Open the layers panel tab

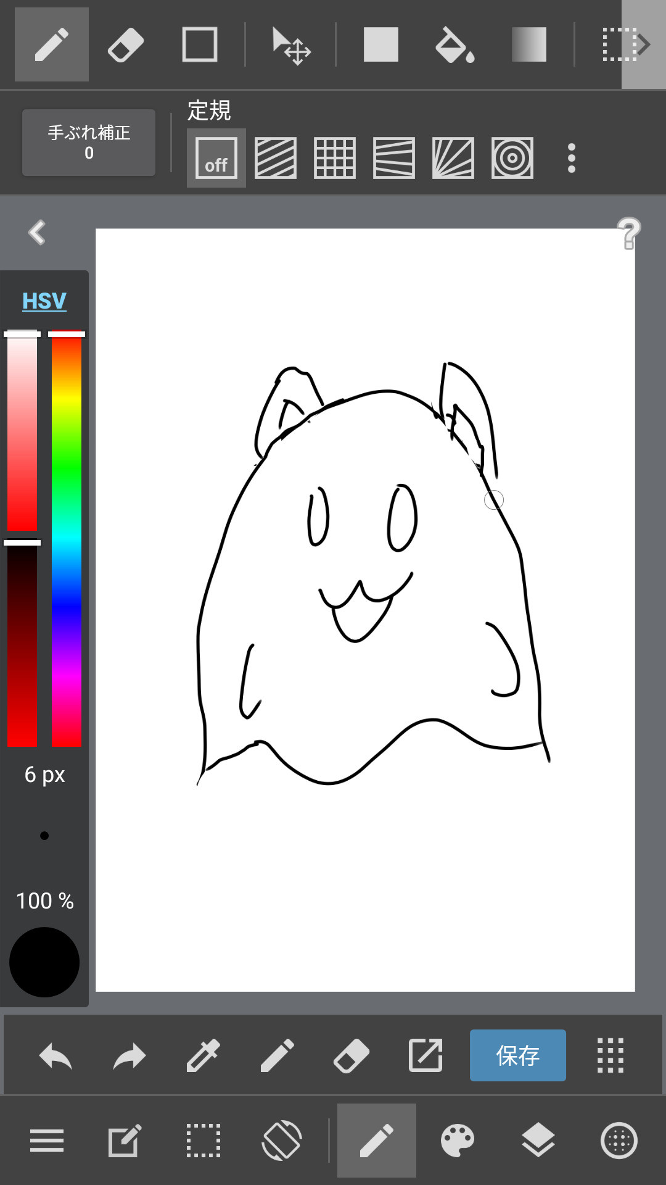pyautogui.click(x=538, y=1141)
